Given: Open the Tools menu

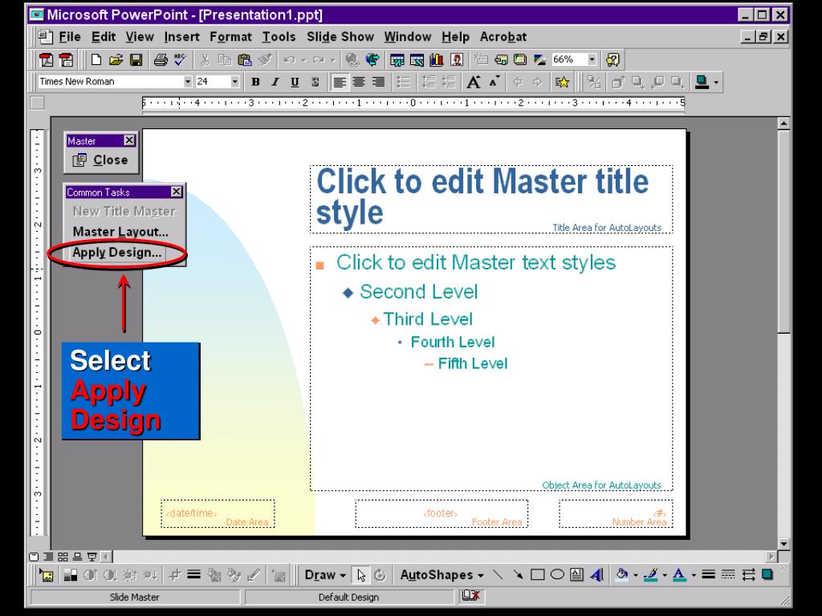Looking at the screenshot, I should tap(279, 37).
